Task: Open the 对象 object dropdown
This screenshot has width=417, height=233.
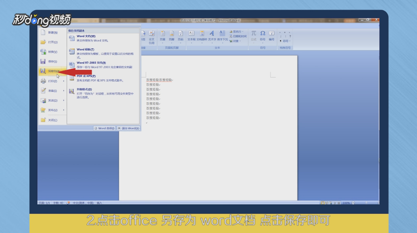Action: 235,41
